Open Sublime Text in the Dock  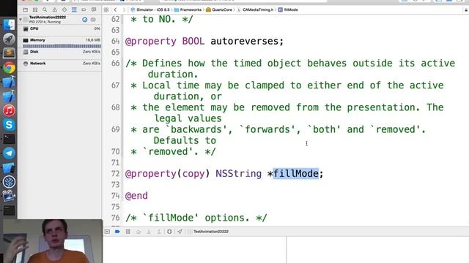tap(9, 53)
